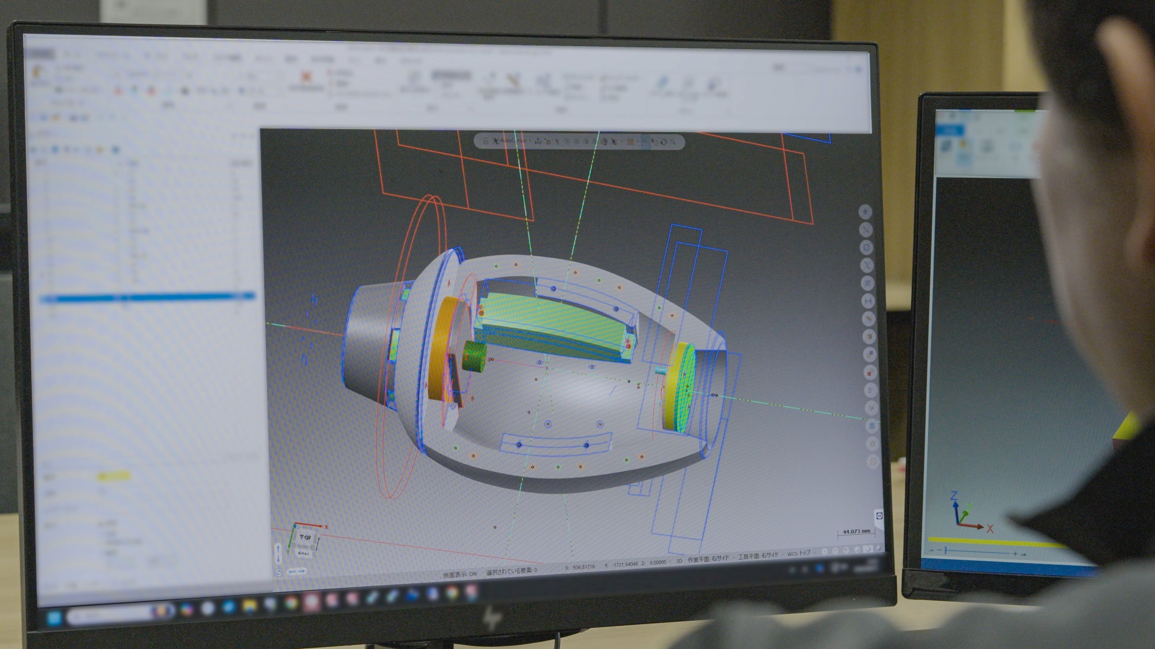Click the small collapse icon above scale indicator
This screenshot has height=649, width=1155.
879,515
